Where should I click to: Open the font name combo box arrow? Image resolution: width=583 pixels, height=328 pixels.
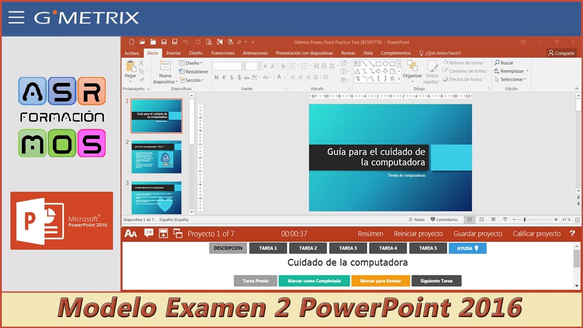(x=242, y=66)
